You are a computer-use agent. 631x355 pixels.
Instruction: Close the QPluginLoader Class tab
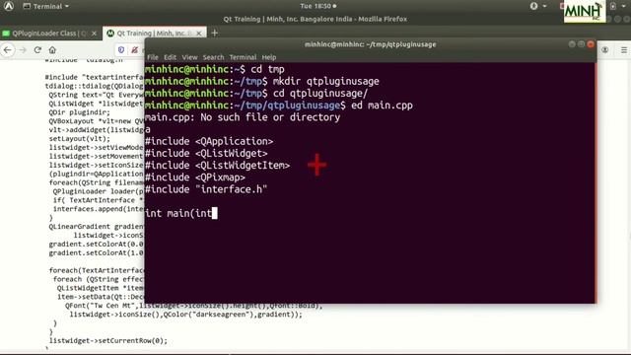[95, 34]
